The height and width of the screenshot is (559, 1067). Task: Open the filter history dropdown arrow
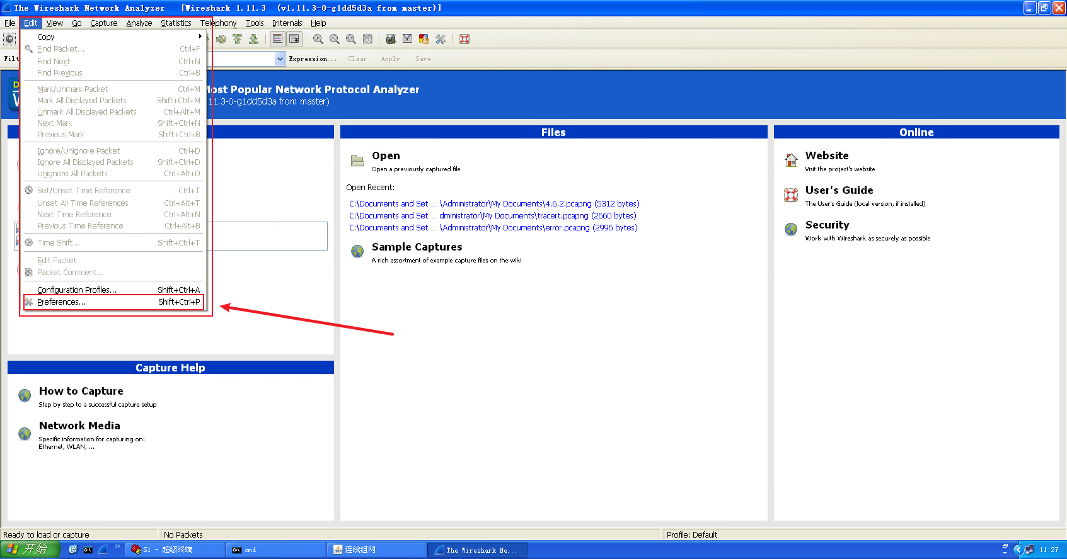click(280, 59)
